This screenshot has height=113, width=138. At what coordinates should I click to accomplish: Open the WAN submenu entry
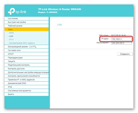point(11,33)
